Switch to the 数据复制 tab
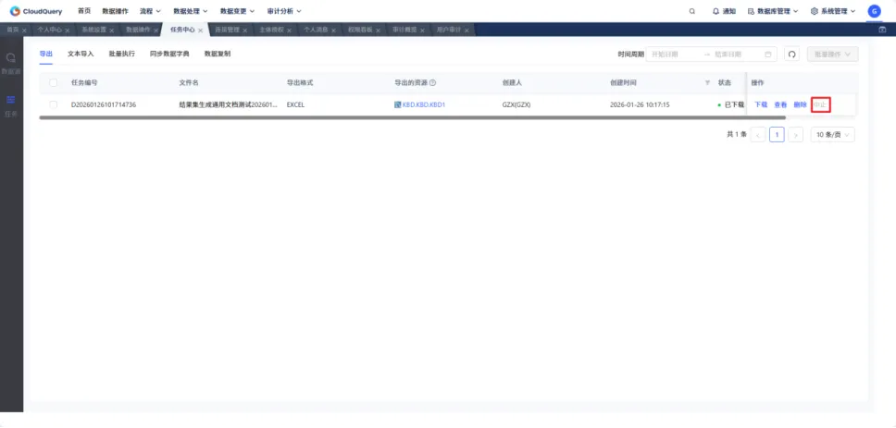Image resolution: width=896 pixels, height=428 pixels. 218,54
